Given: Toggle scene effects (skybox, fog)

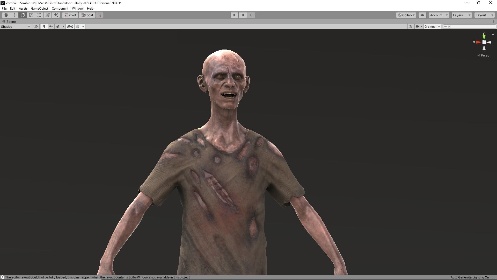Looking at the screenshot, I should (x=58, y=26).
